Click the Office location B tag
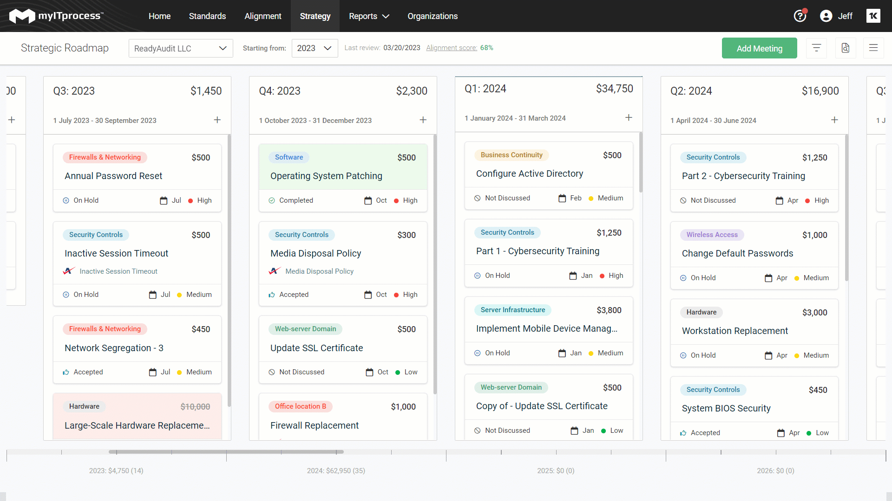This screenshot has width=892, height=501. pos(301,406)
